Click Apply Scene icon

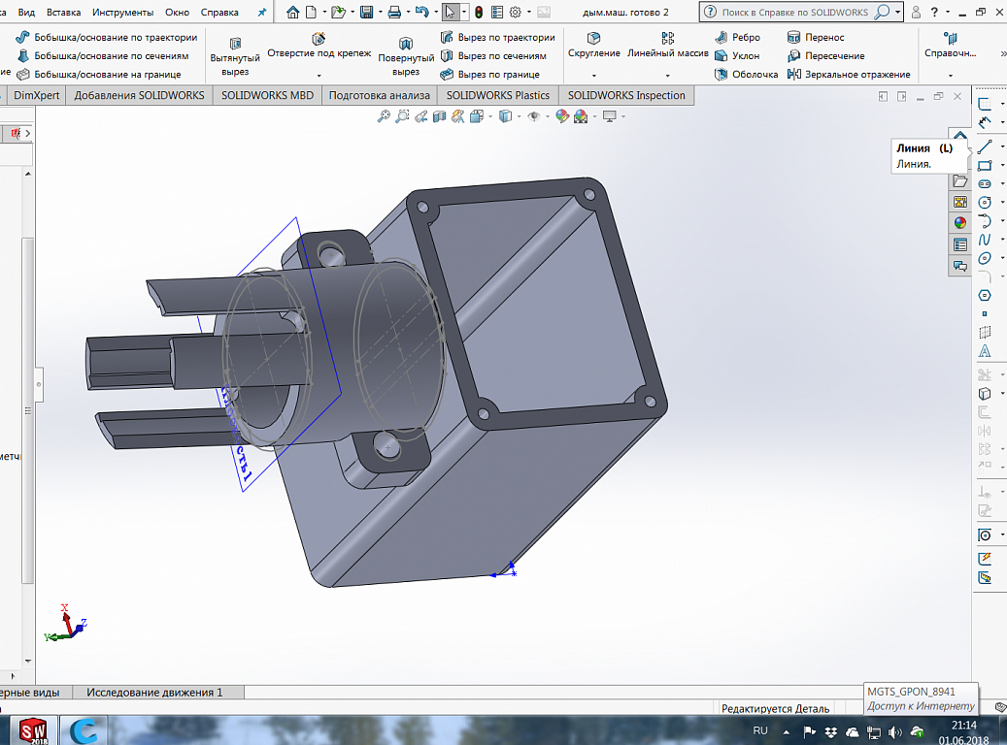[581, 116]
